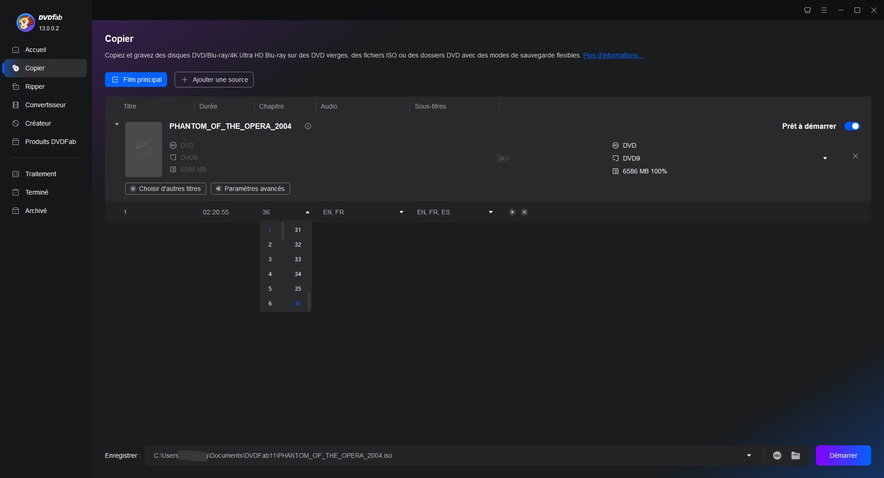Open the skin/theme icon in title bar
Viewport: 884px width, 478px height.
coord(808,10)
